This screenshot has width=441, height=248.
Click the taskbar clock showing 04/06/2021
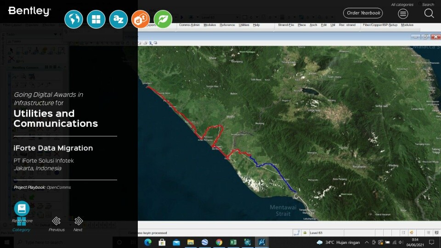point(415,242)
